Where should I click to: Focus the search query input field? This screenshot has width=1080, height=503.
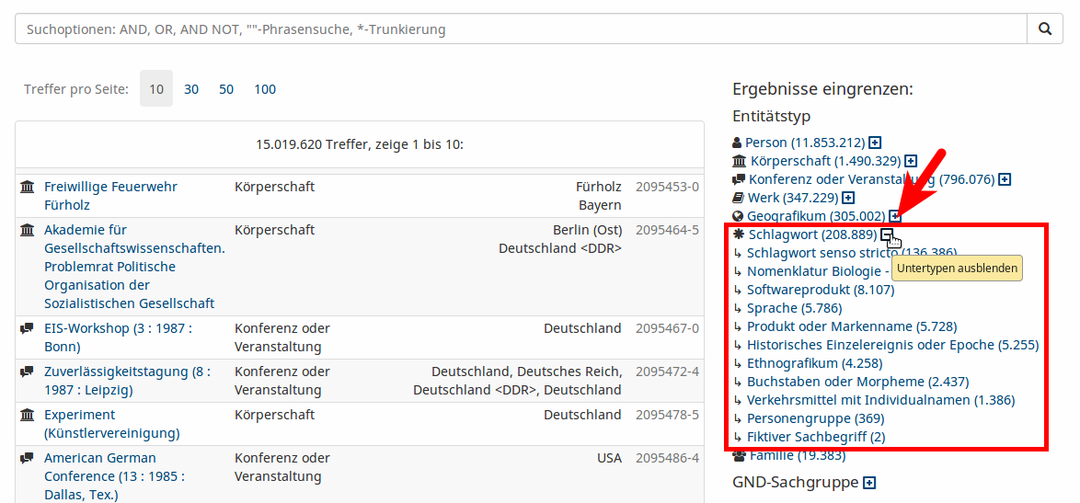point(520,29)
